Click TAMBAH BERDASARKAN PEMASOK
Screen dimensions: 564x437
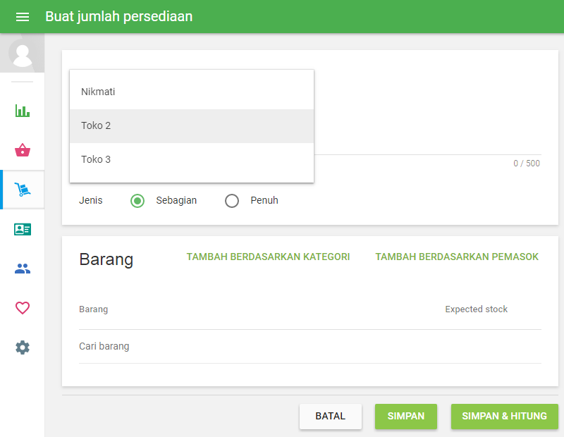(x=456, y=257)
